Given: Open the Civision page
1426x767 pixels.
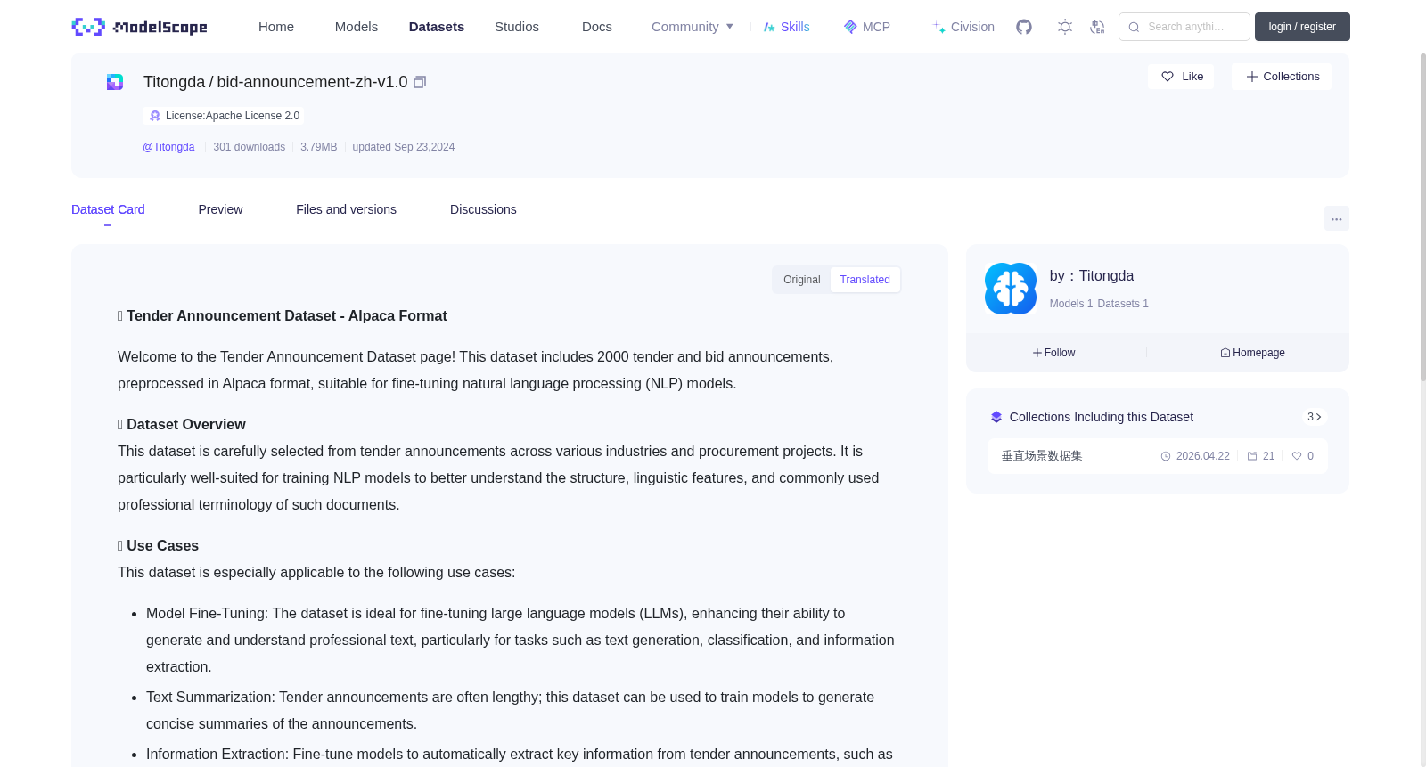Looking at the screenshot, I should click(x=963, y=27).
